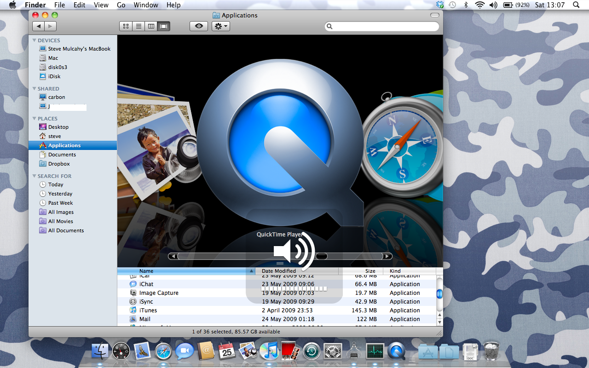Viewport: 589px width, 368px height.
Task: Launch Address Book from the Dock
Action: click(x=206, y=351)
